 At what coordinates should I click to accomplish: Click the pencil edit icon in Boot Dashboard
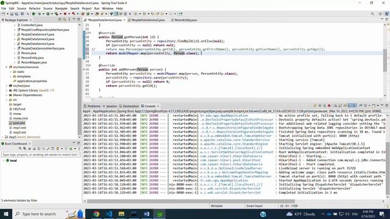48,148
